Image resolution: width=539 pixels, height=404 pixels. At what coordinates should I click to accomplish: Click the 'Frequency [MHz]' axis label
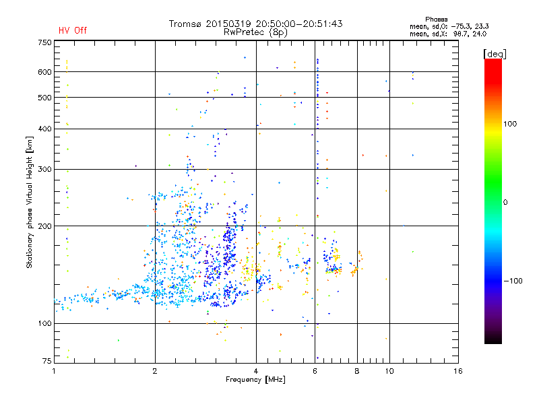pos(255,380)
